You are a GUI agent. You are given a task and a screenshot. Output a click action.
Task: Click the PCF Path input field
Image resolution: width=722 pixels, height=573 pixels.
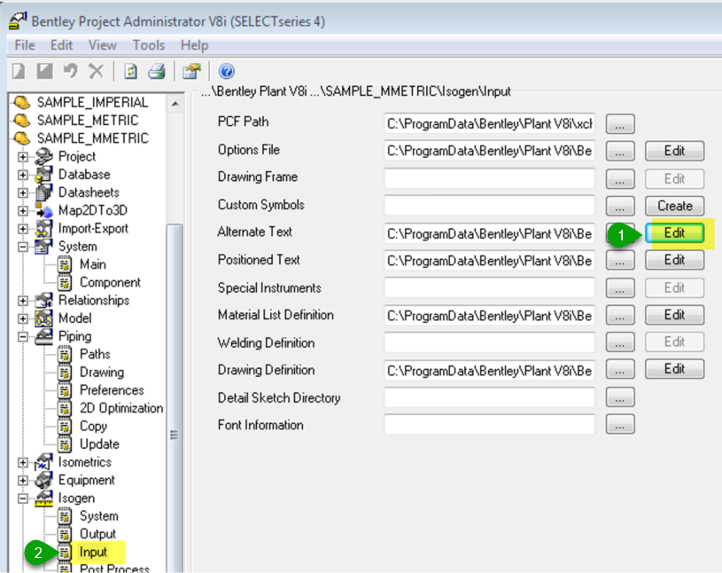[490, 123]
